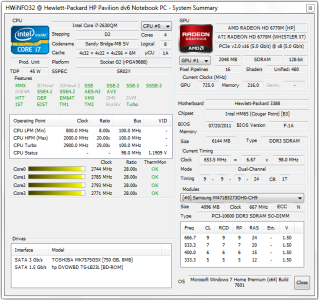Select the TOSHIBA MK7575GSX drive row
319x300 pixels.
click(91, 259)
